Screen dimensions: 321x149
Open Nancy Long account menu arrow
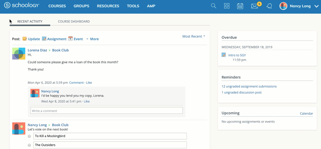[x=316, y=6]
